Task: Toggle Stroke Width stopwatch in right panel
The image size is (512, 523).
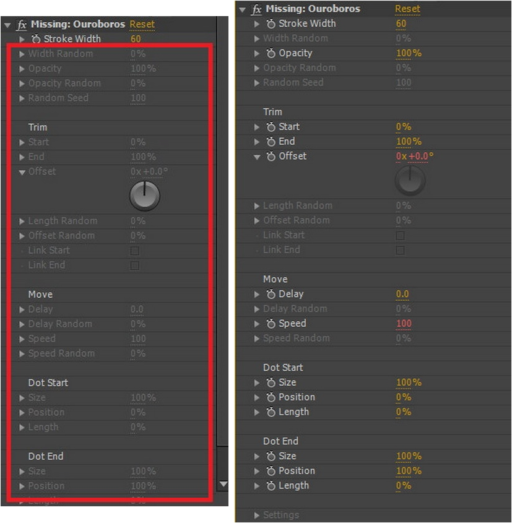Action: pos(271,24)
